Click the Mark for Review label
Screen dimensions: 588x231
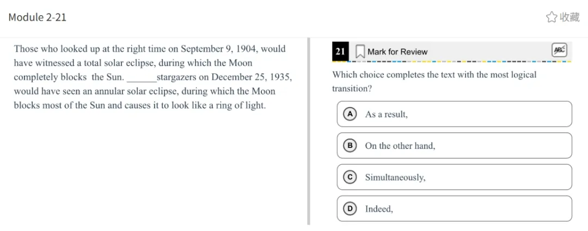pos(397,52)
